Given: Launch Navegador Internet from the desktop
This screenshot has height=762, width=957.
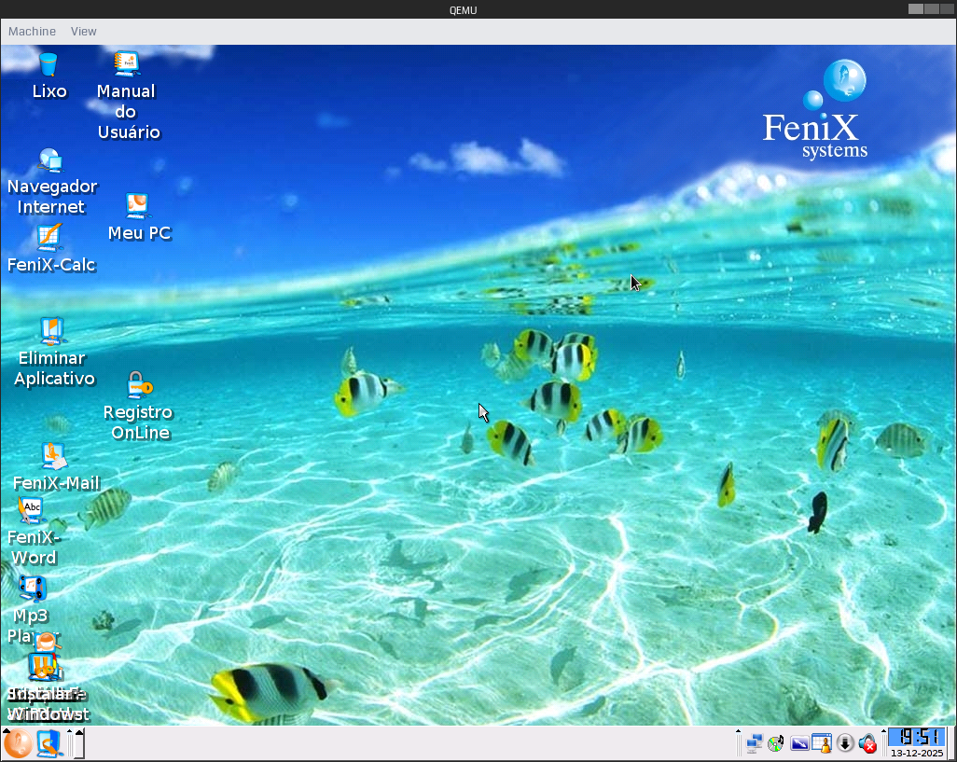Looking at the screenshot, I should [x=49, y=160].
